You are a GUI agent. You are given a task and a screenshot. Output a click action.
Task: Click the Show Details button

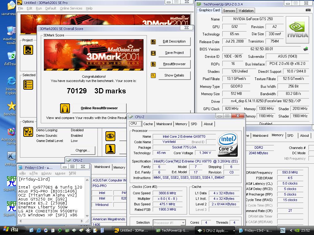pyautogui.click(x=174, y=75)
